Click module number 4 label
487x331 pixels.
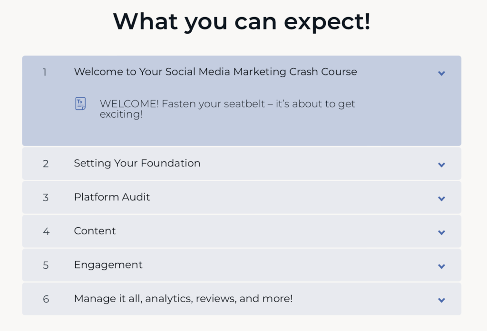[x=46, y=231]
